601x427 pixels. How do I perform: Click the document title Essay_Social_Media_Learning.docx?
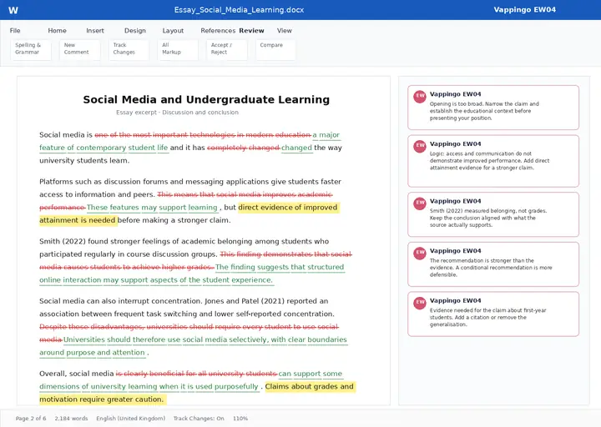click(x=240, y=10)
